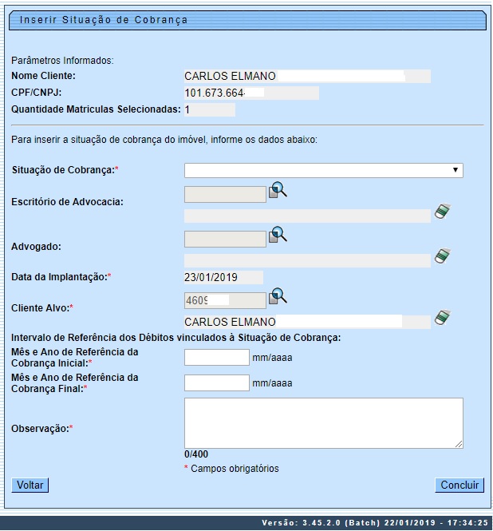Screen dimensions: 493x531
Task: Expand the Situação de Cobrança dropdown
Action: click(x=323, y=170)
